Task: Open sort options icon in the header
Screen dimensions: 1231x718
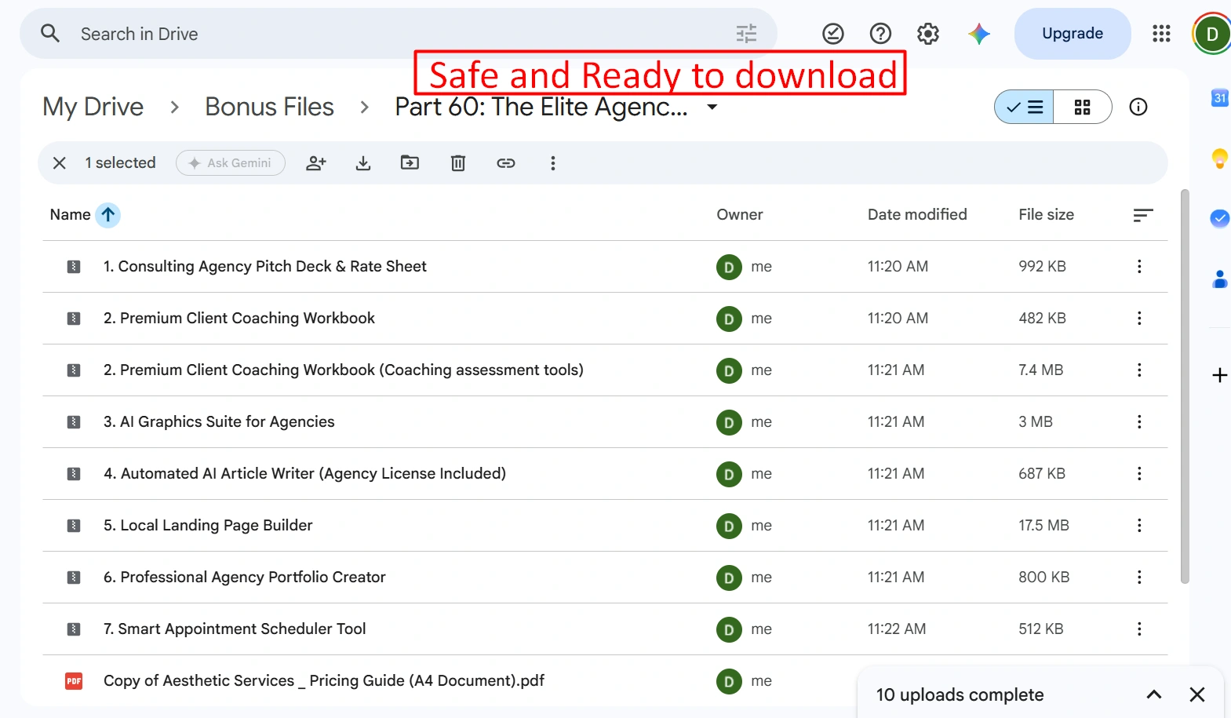Action: point(1143,215)
